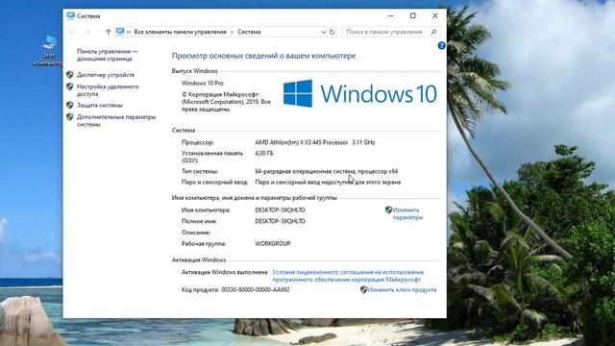Screen dimensions: 615x346
Task: Click the shield icon beside Дополнительные параметры системы
Action: coord(70,117)
